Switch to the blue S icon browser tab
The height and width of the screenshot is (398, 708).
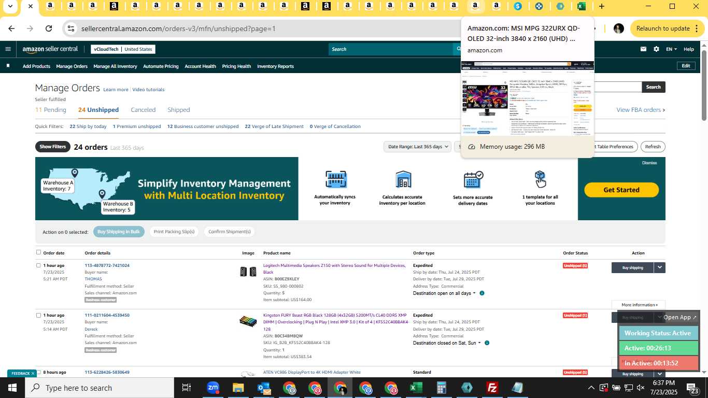click(518, 6)
